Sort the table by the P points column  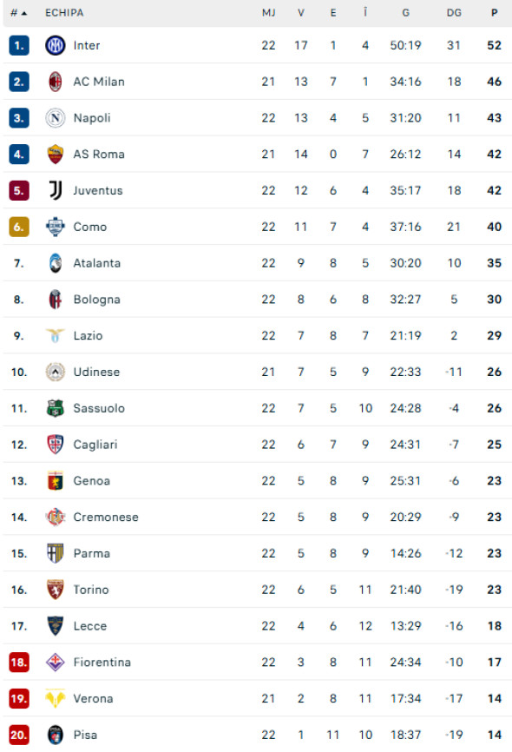point(494,12)
